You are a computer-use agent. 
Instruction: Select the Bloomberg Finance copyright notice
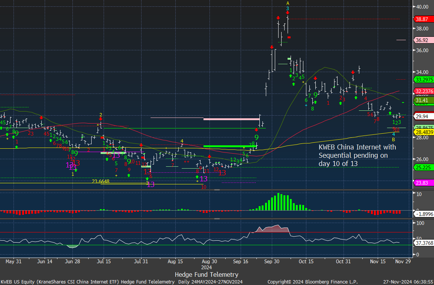click(x=312, y=282)
